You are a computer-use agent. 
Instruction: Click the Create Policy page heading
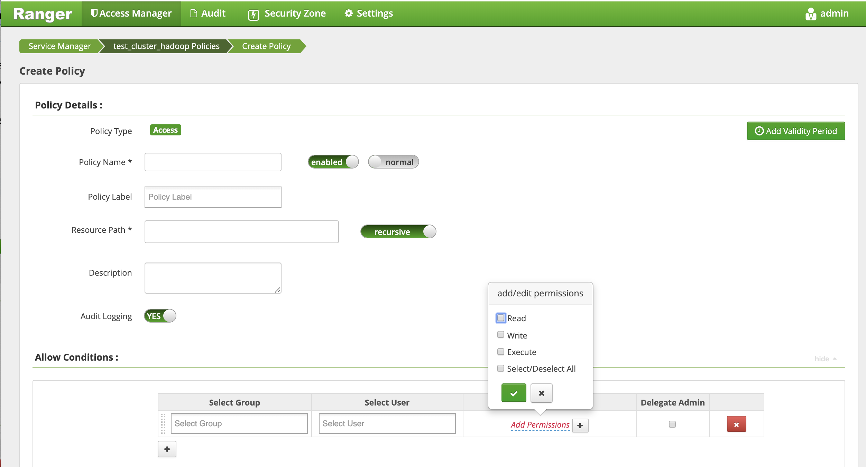click(x=52, y=71)
